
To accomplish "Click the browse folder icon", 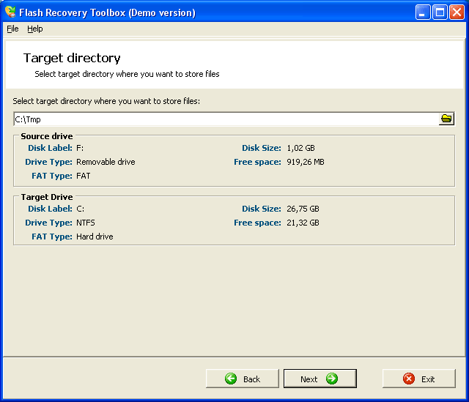I will coord(446,119).
